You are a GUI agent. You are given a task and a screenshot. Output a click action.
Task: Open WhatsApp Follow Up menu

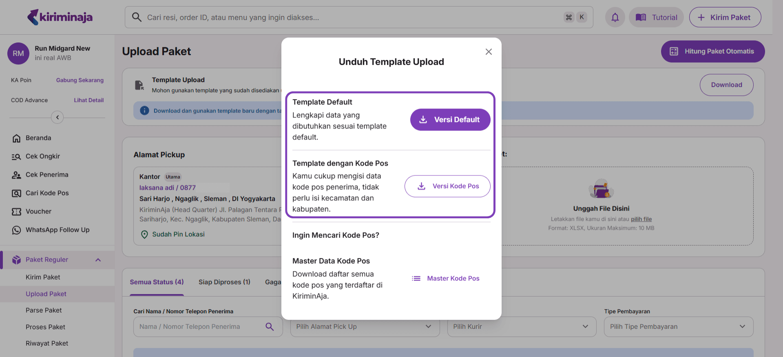tap(57, 230)
